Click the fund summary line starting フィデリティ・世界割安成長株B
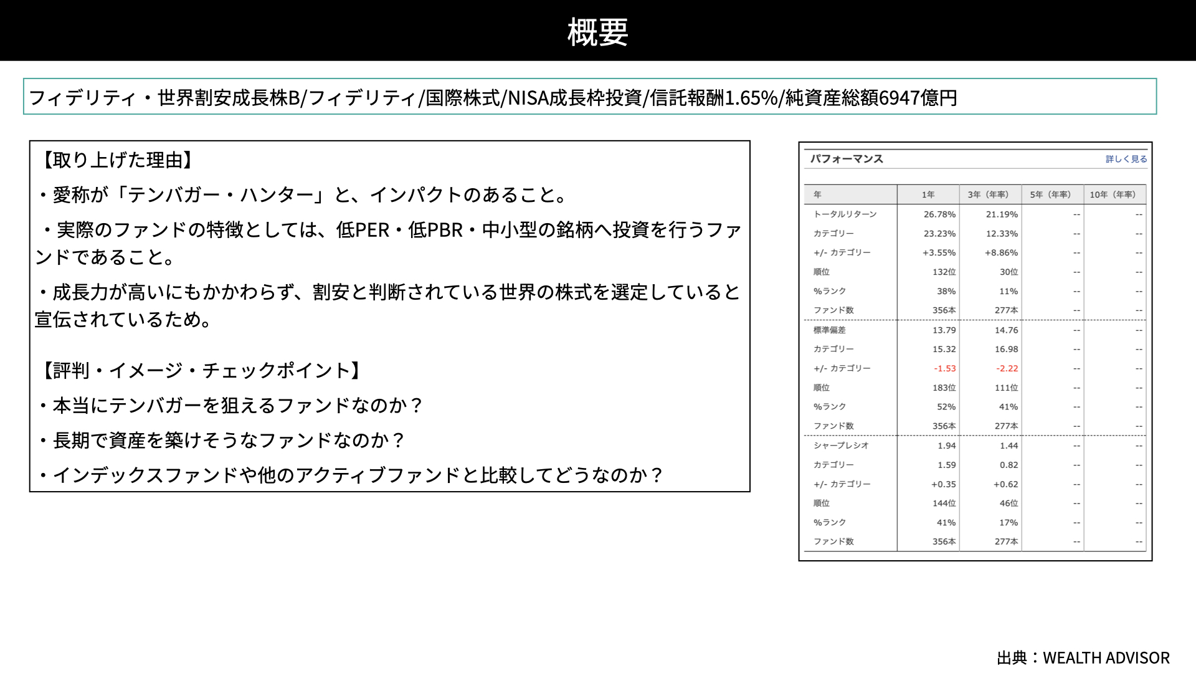Image resolution: width=1196 pixels, height=673 pixels. pos(493,98)
